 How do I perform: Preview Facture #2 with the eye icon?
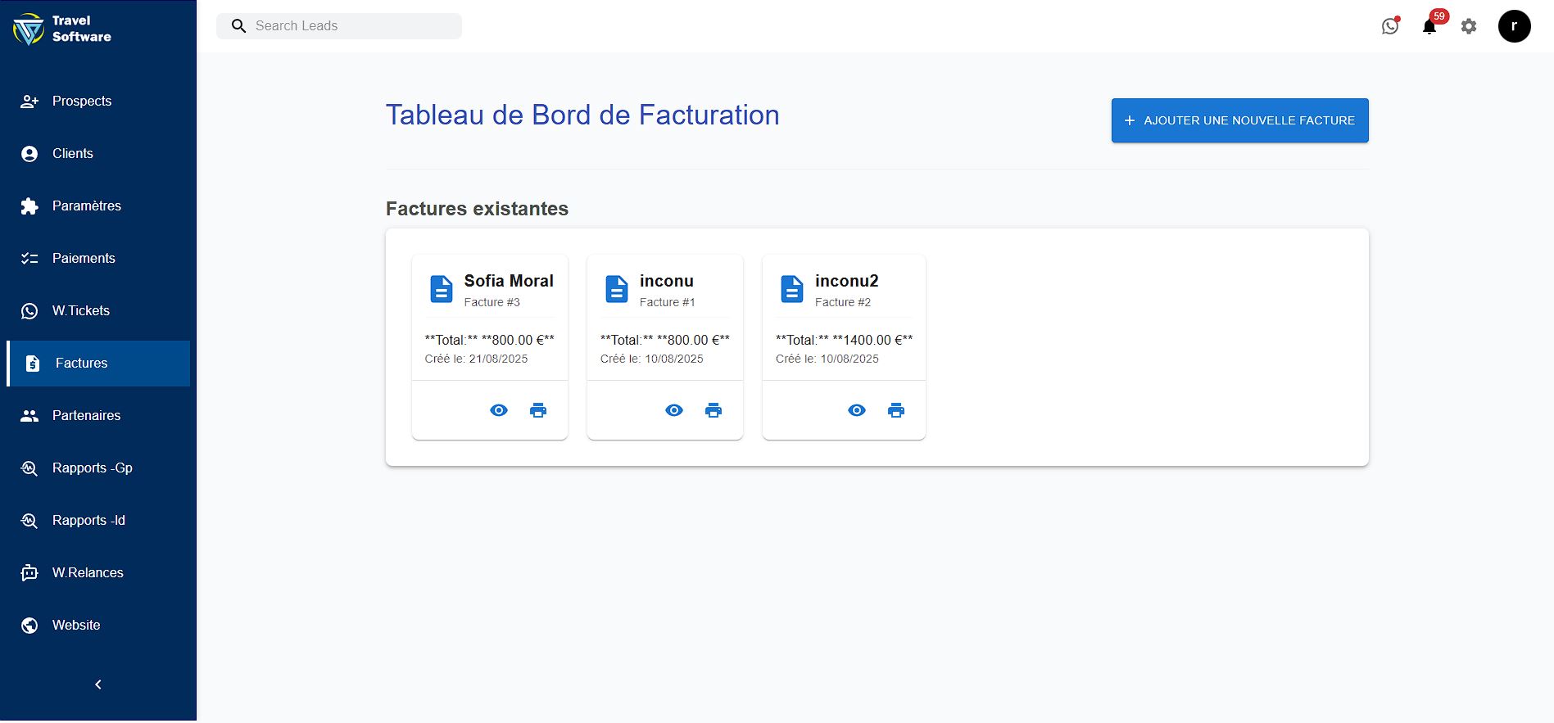click(x=856, y=409)
